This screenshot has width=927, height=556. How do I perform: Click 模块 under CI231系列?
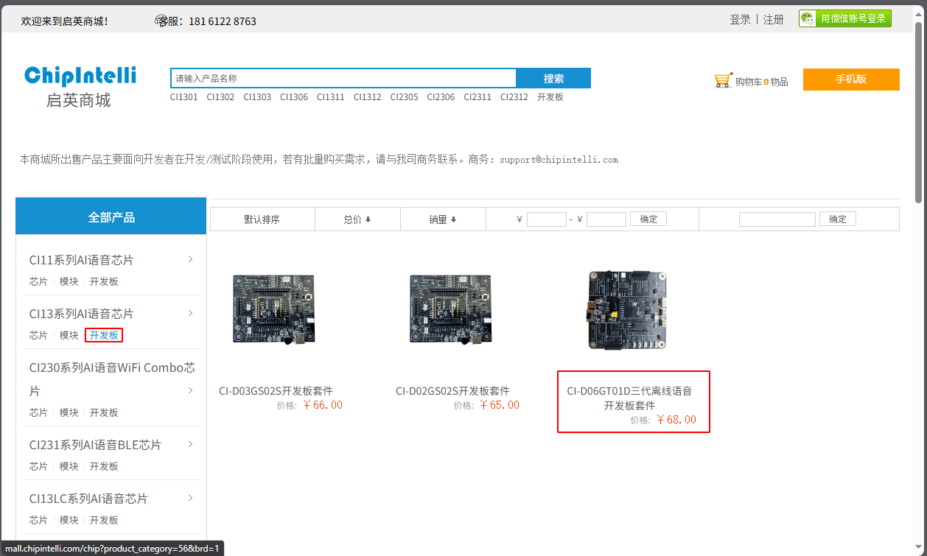tap(69, 466)
